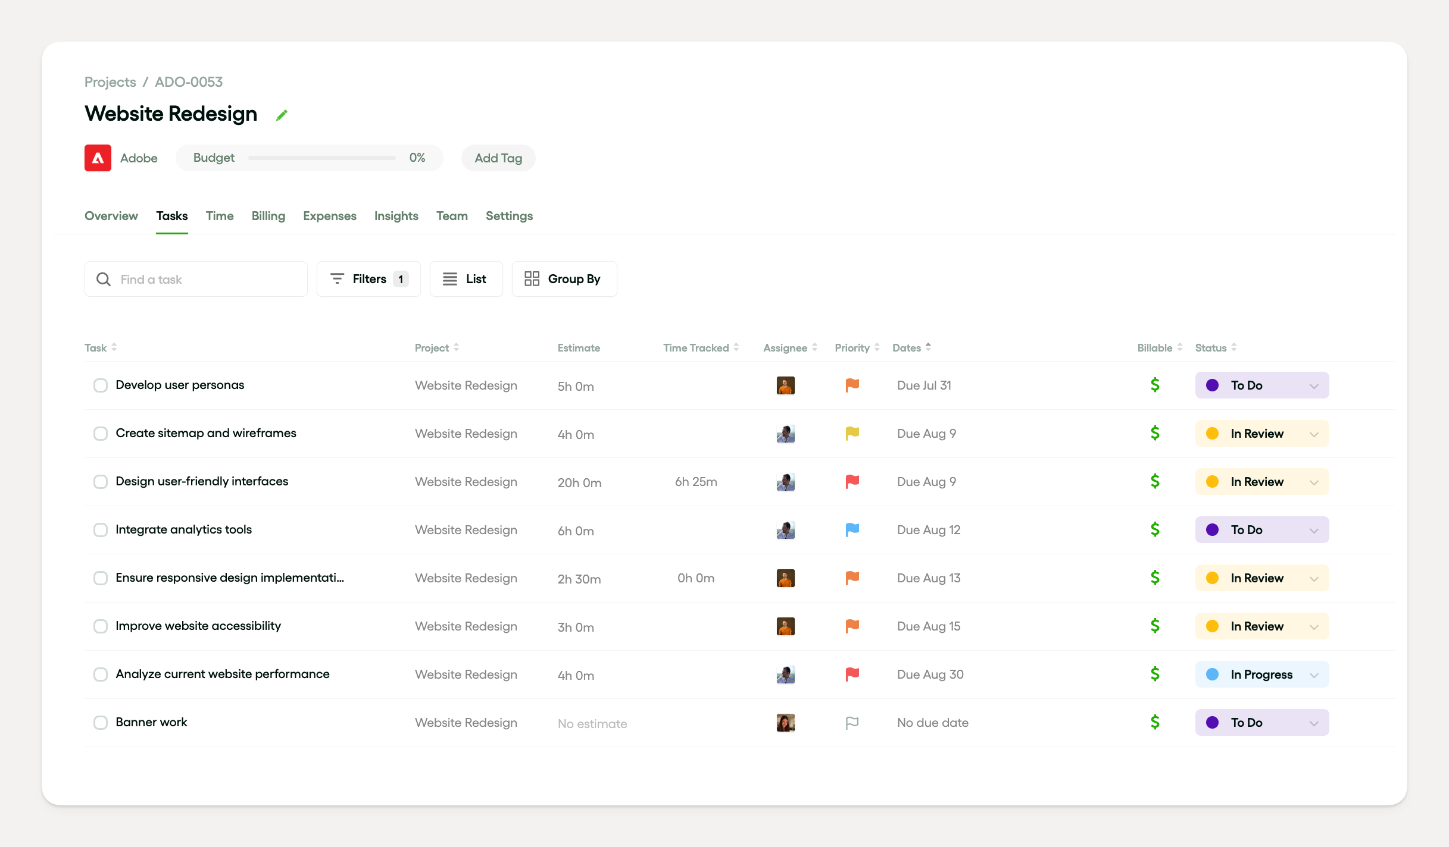Tick the Banner work task checkbox
The height and width of the screenshot is (847, 1449).
pyautogui.click(x=101, y=723)
